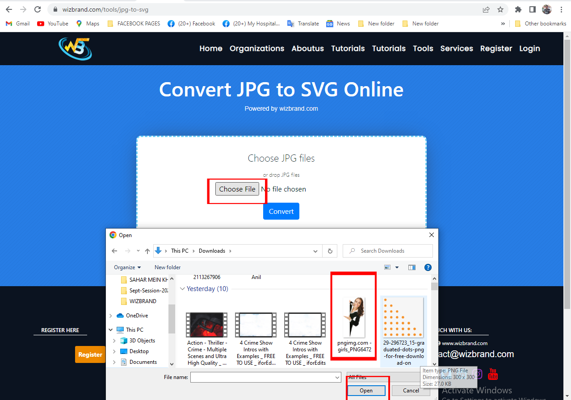Image resolution: width=571 pixels, height=400 pixels.
Task: Toggle the bookmark star in address bar
Action: pos(500,9)
